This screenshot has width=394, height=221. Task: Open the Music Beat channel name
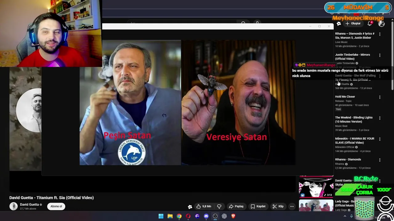point(341,126)
